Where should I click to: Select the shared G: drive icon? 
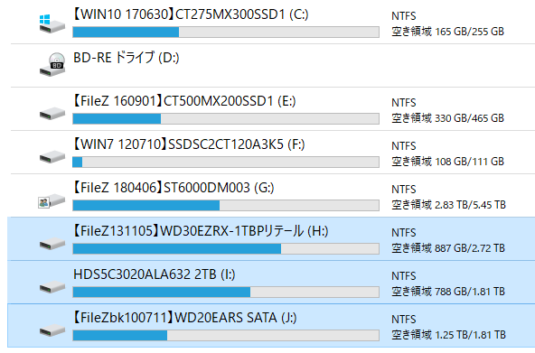click(x=52, y=200)
